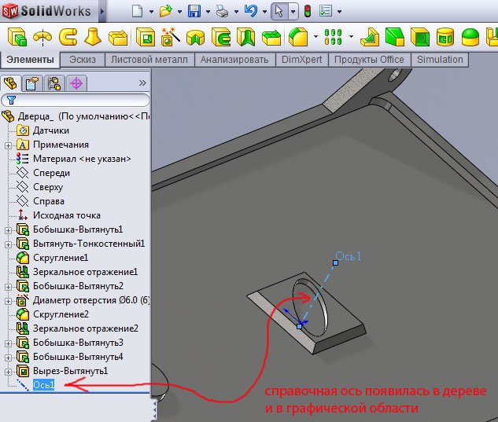The image size is (498, 422).
Task: Open the DimXpertManager crosshair tab icon
Action: click(76, 83)
